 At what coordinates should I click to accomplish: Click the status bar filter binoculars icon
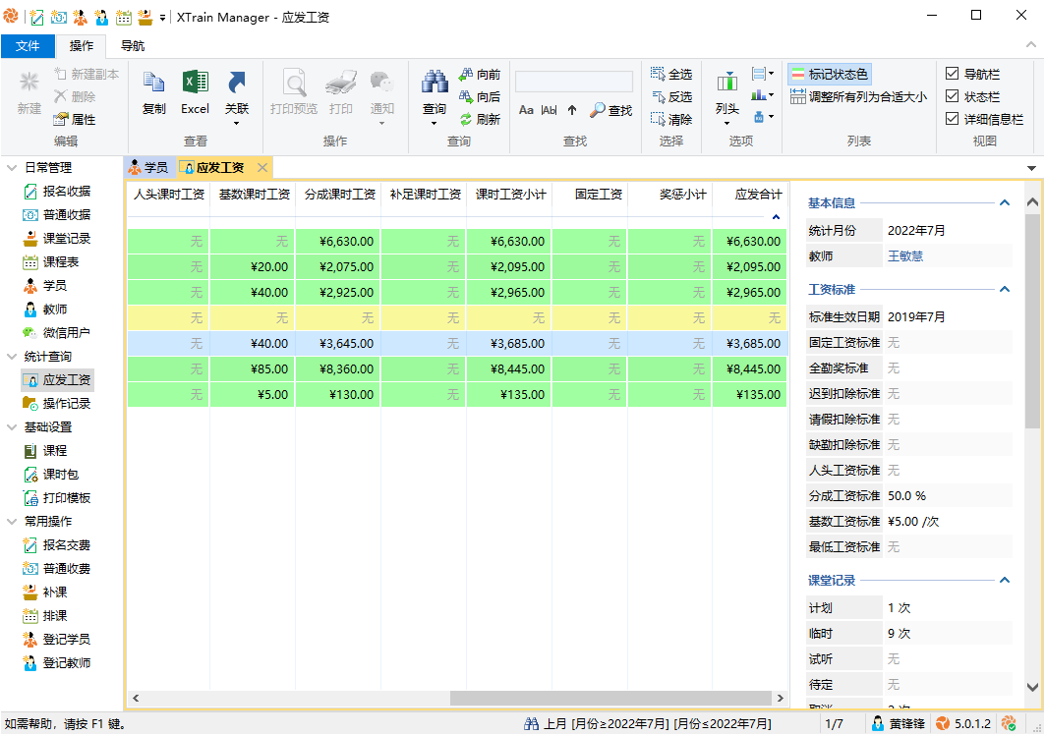coord(531,723)
